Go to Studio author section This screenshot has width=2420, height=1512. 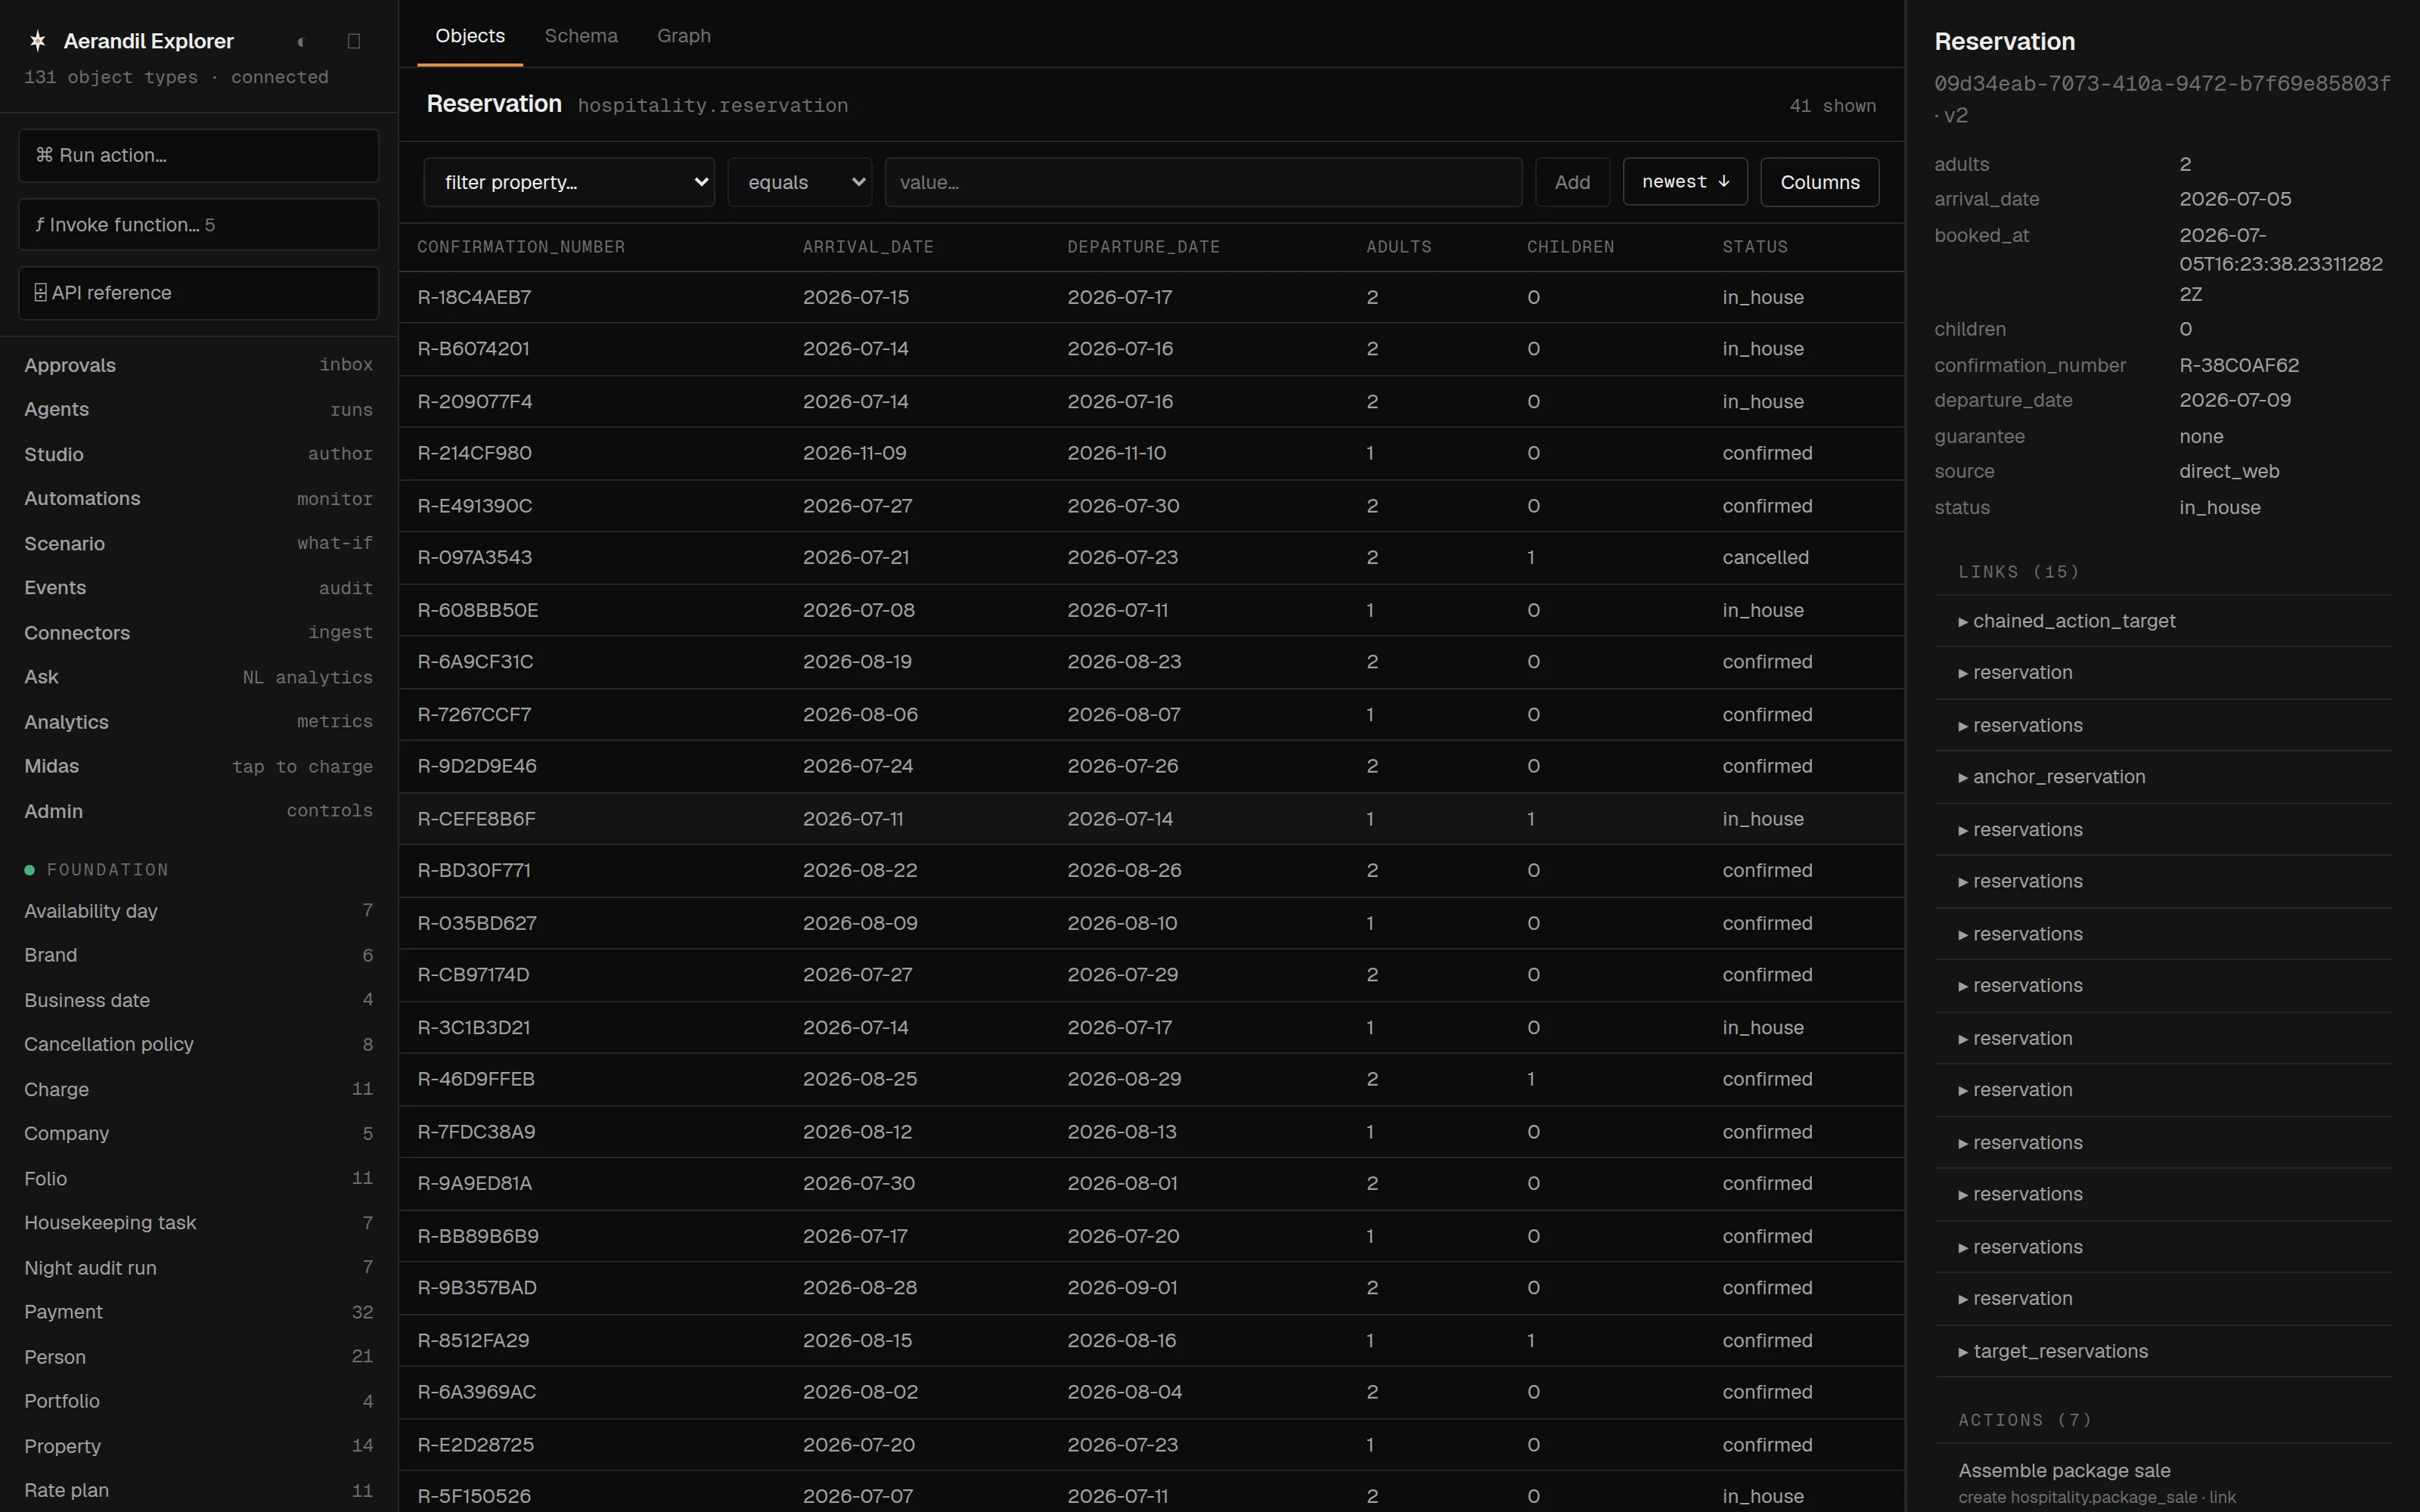pos(198,454)
